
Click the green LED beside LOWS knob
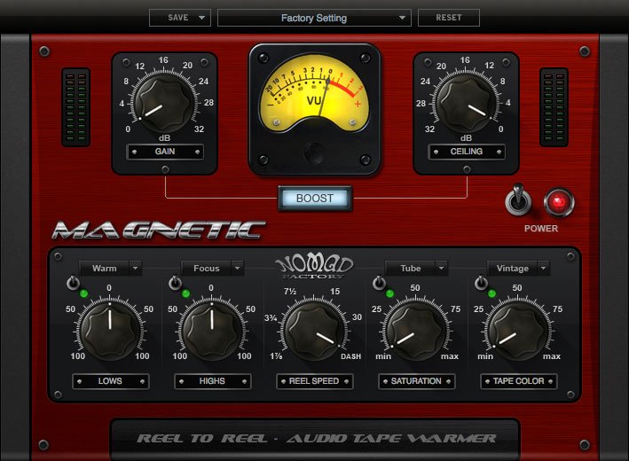(x=84, y=293)
